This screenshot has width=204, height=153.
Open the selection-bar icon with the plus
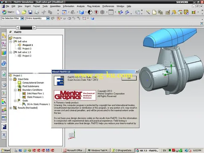point(59,18)
